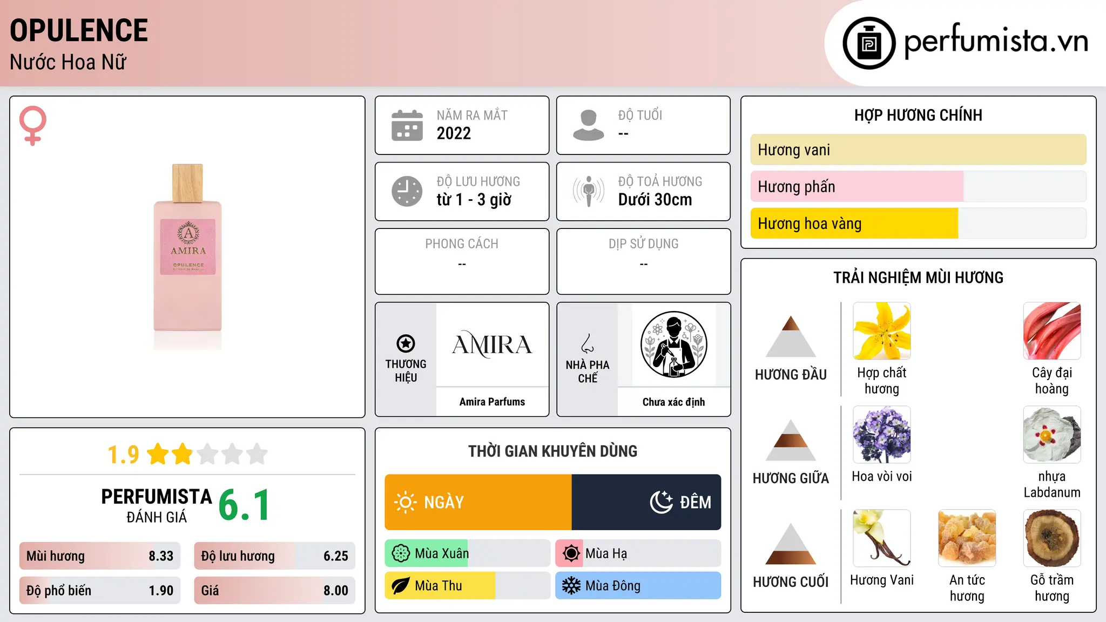
Task: Click the Nước Hoa Nữ subtitle
Action: point(68,62)
